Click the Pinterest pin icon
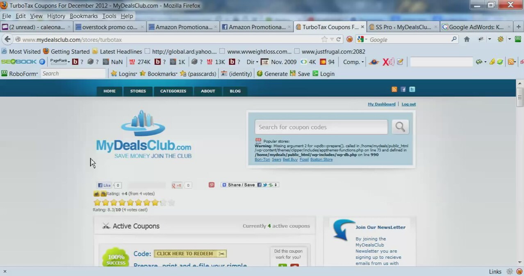This screenshot has width=524, height=276. point(212,185)
